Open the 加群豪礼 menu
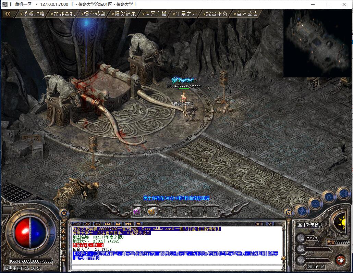Screen dimensions: 353x273 tap(63, 14)
